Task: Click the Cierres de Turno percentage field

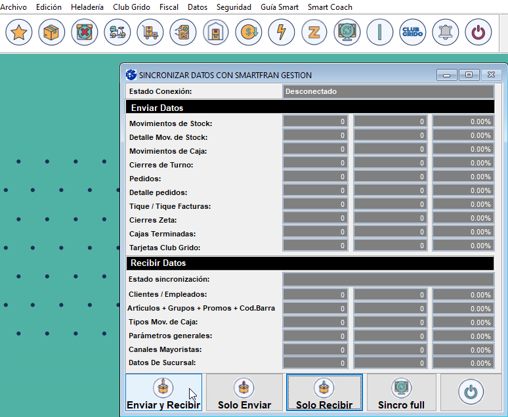Action: [x=463, y=163]
